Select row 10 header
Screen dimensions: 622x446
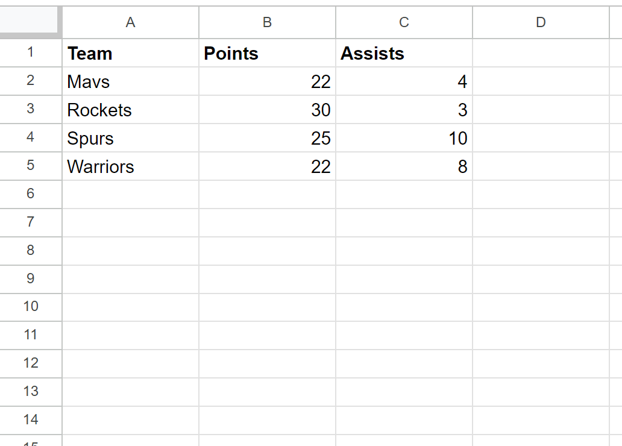pos(31,307)
